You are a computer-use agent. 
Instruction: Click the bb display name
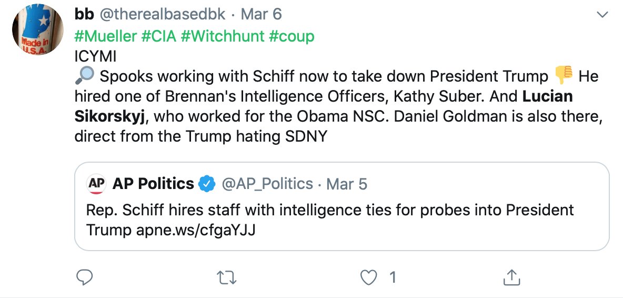tap(84, 14)
